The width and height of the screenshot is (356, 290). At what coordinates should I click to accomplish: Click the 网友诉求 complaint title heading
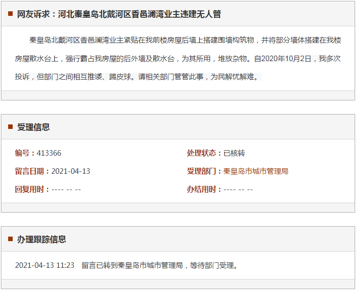[119, 14]
